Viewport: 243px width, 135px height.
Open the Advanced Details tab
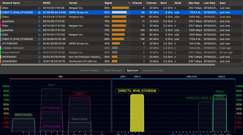(x=153, y=71)
